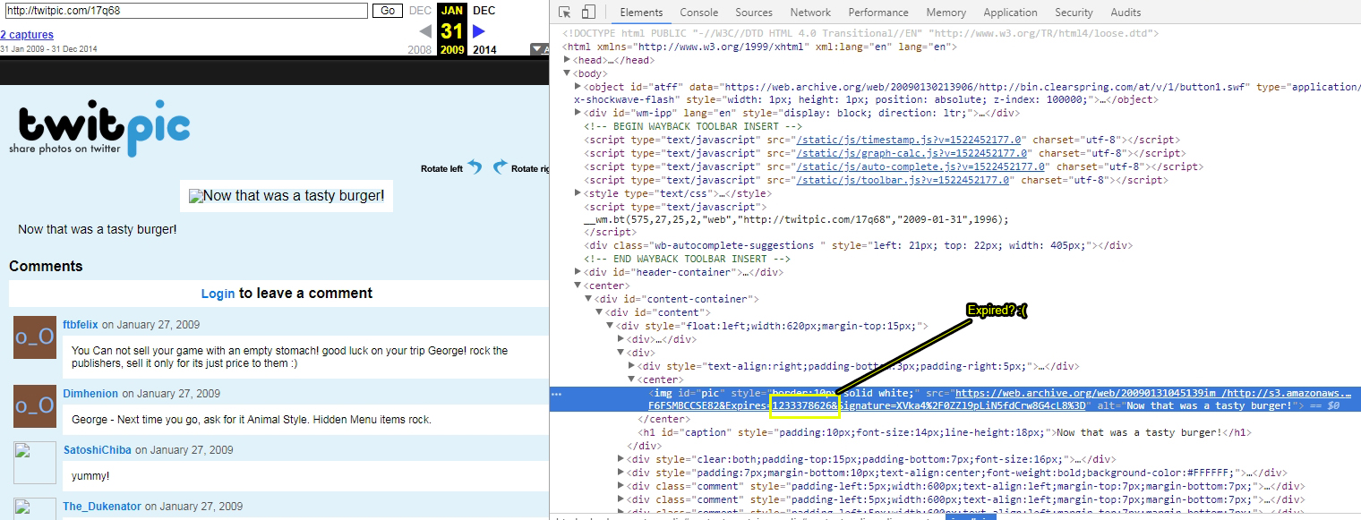The height and width of the screenshot is (520, 1361).
Task: Click the ellipsis beside selected img node
Action: pos(557,394)
